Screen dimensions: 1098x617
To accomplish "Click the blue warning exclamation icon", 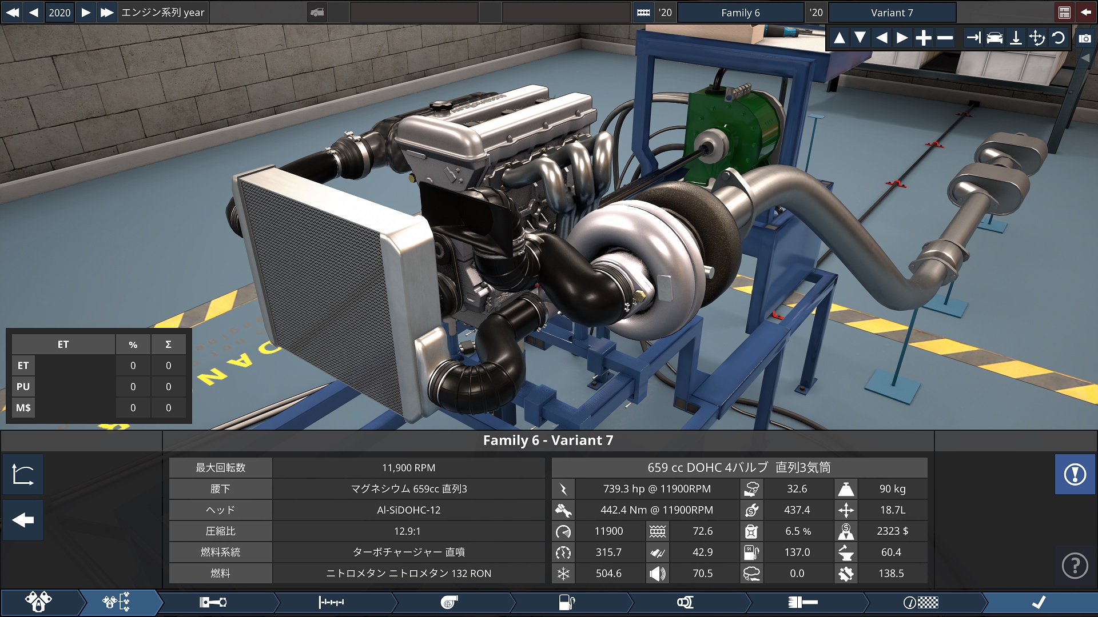I will [1075, 474].
